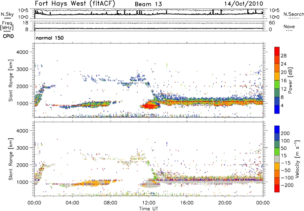Pick the yellow 16–20 dB power swatch
Screen dimensions: 304x211
pyautogui.click(x=277, y=76)
